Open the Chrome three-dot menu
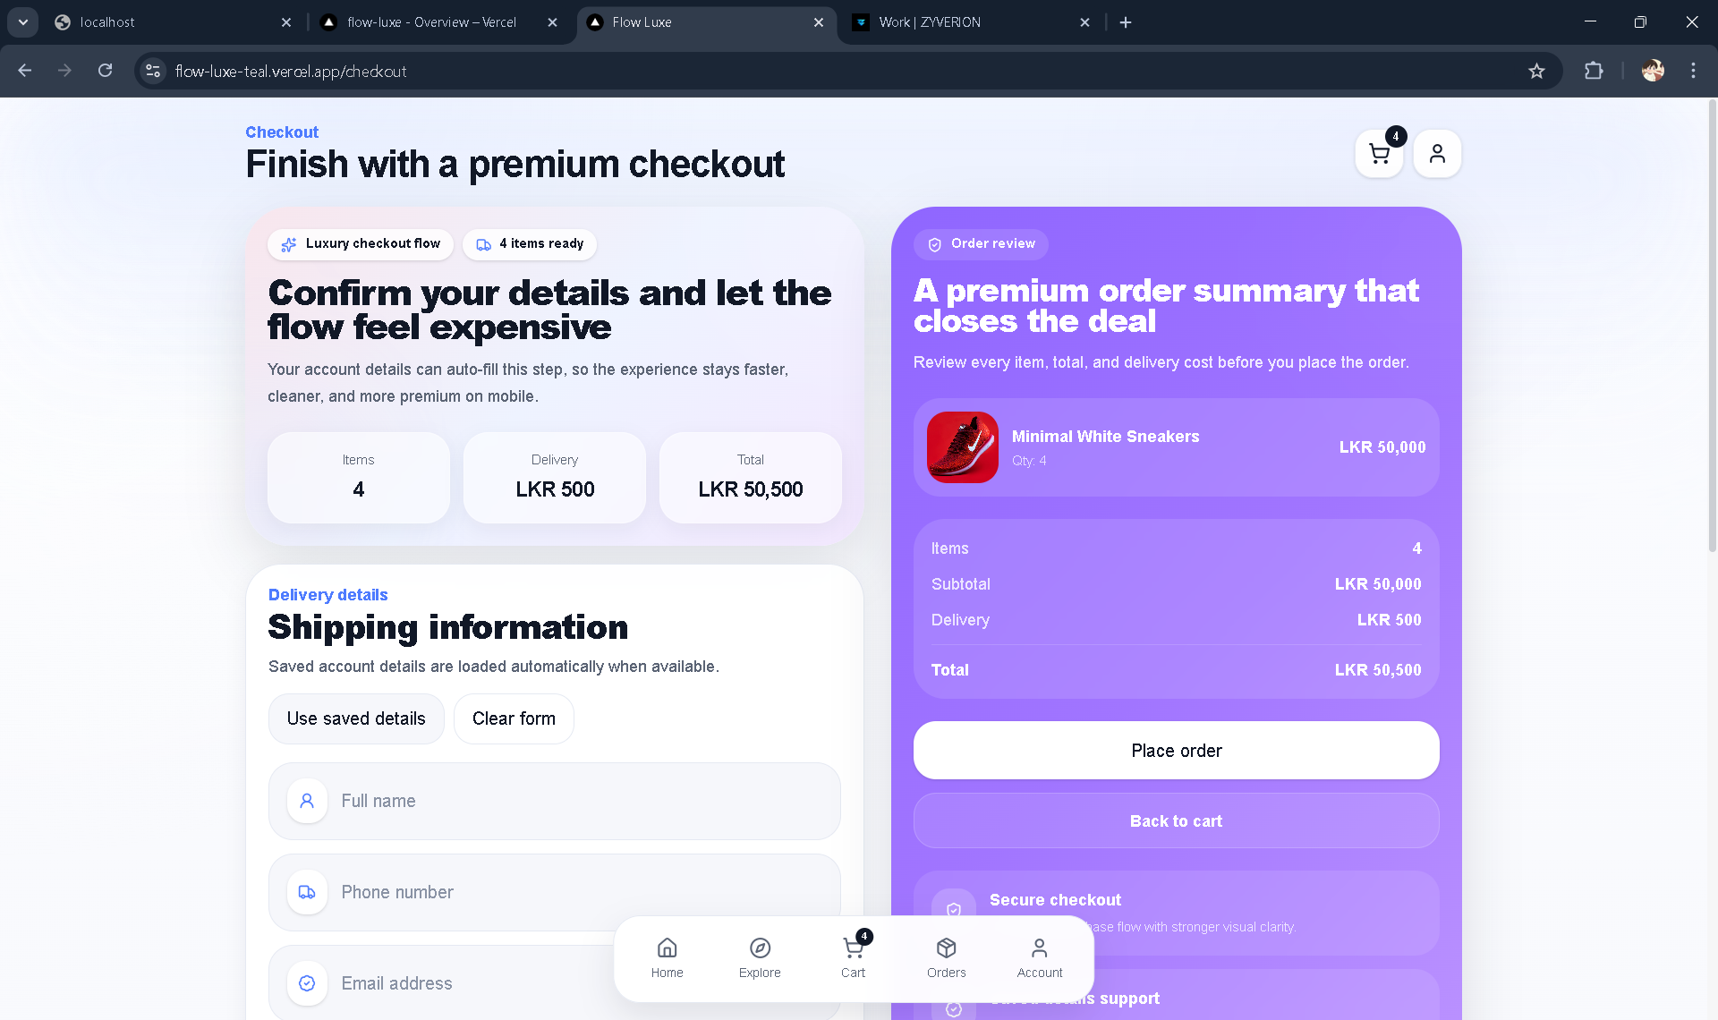 click(1693, 71)
